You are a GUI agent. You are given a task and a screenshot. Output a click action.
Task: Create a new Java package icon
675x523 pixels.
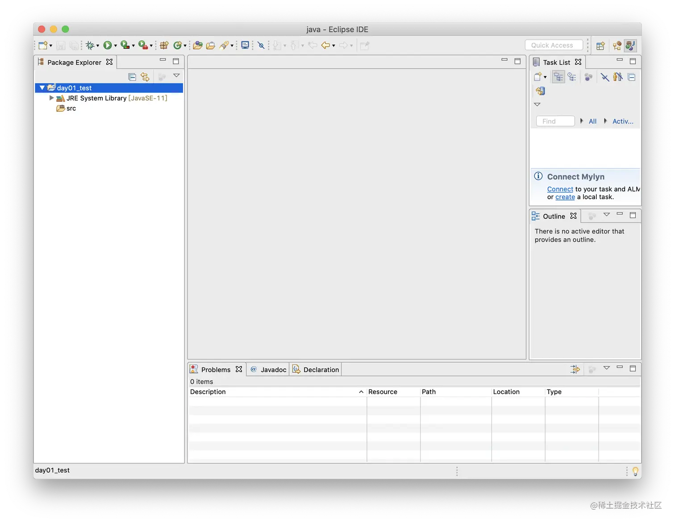164,45
